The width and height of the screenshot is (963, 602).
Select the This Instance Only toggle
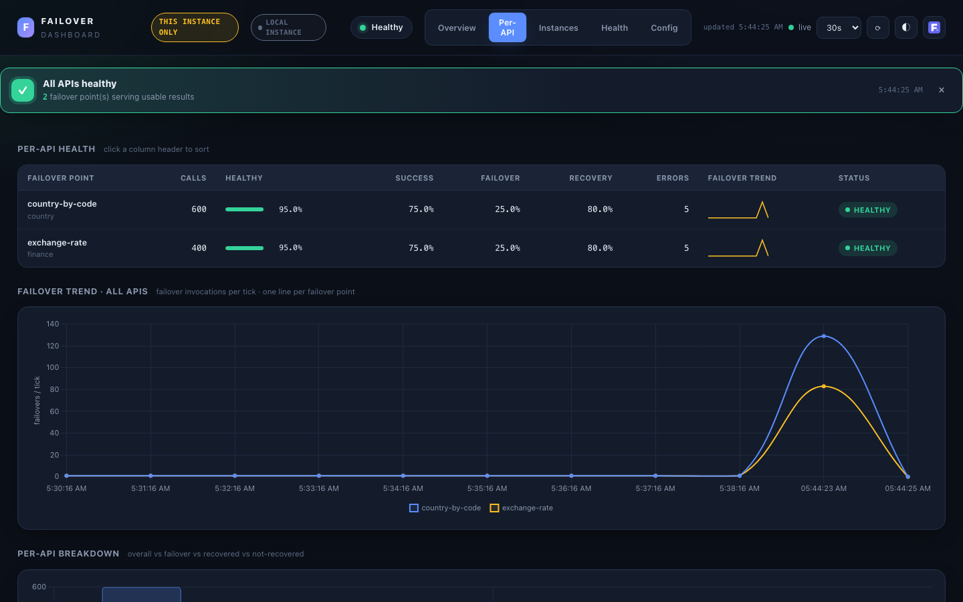click(195, 27)
